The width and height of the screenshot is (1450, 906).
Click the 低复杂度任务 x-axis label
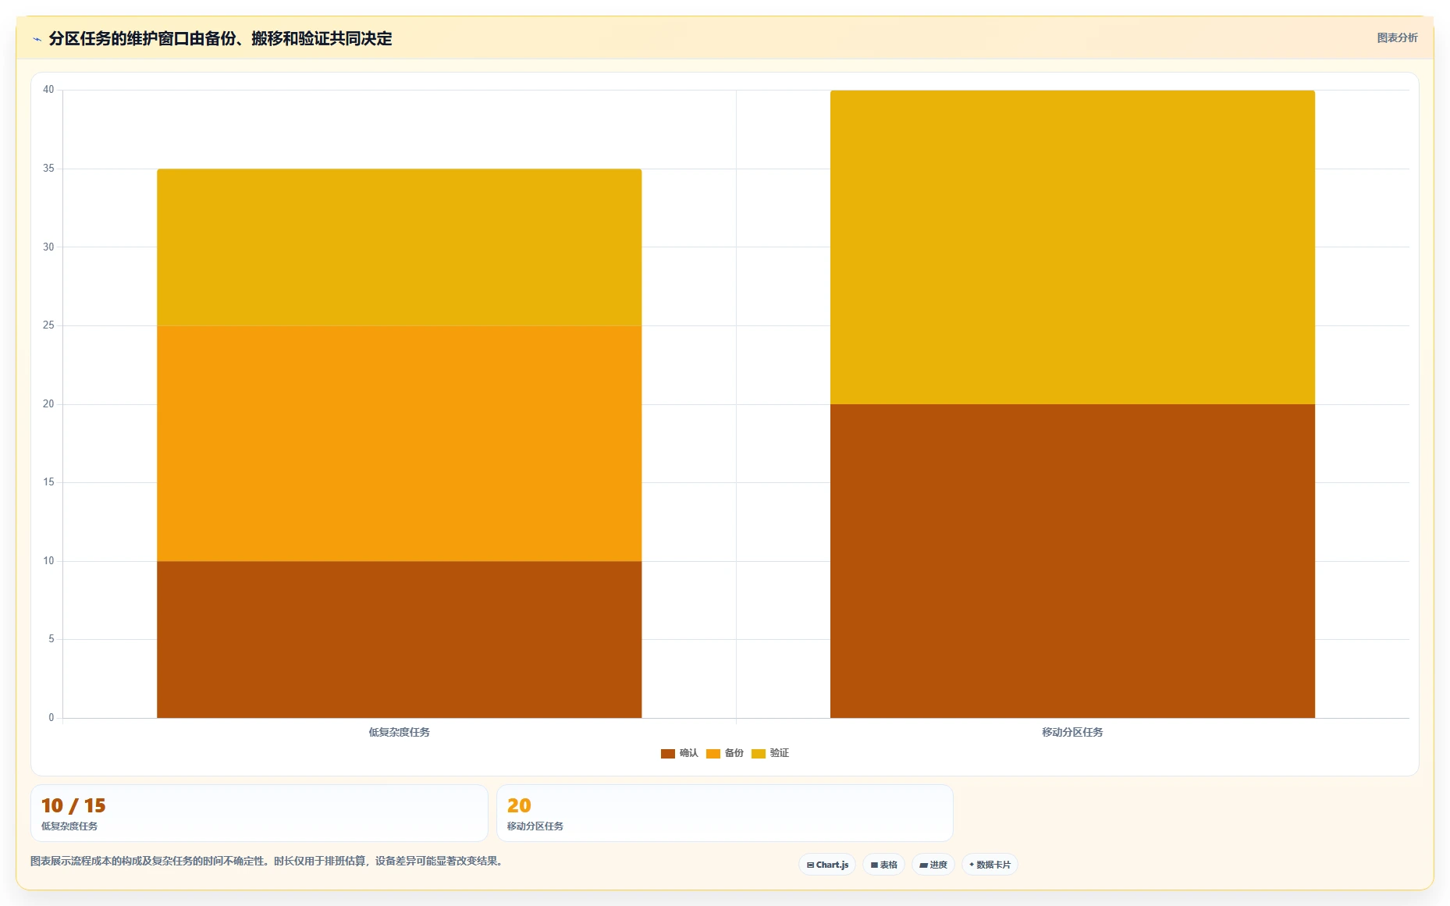point(400,732)
